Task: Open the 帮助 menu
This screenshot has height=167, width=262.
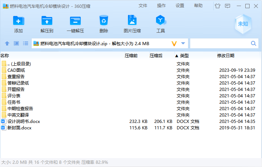Action: pyautogui.click(x=198, y=6)
